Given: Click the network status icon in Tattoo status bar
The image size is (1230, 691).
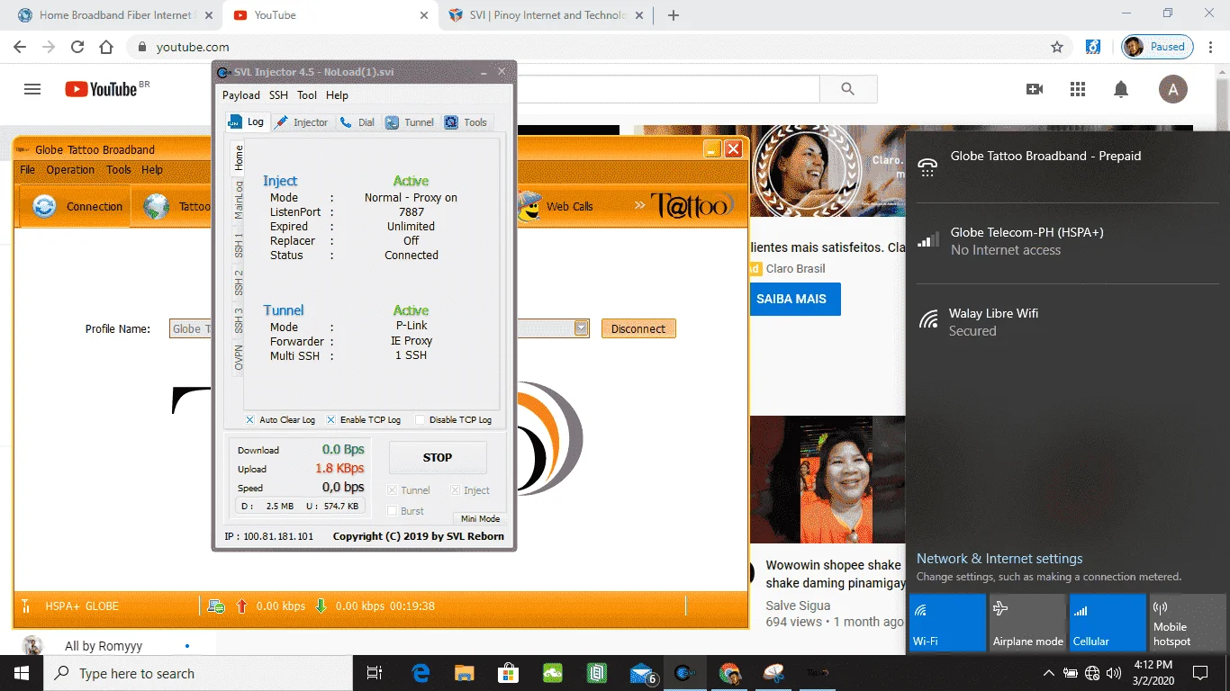Looking at the screenshot, I should 216,606.
